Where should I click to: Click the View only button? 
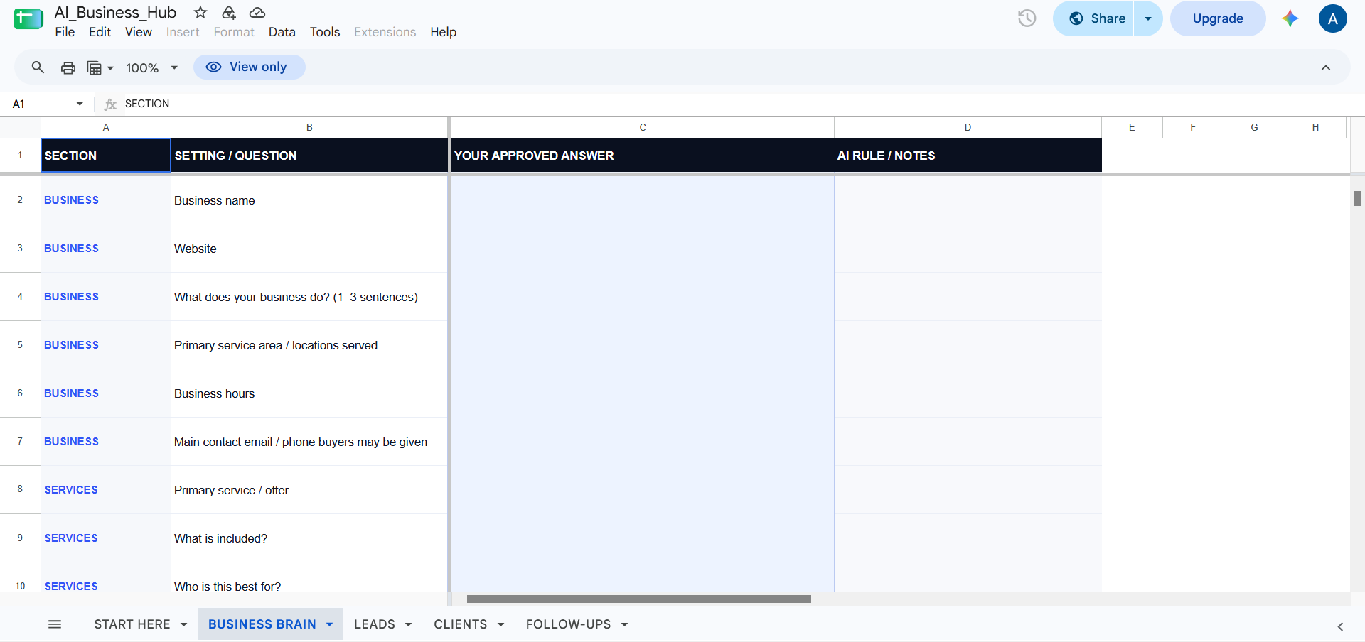point(249,67)
